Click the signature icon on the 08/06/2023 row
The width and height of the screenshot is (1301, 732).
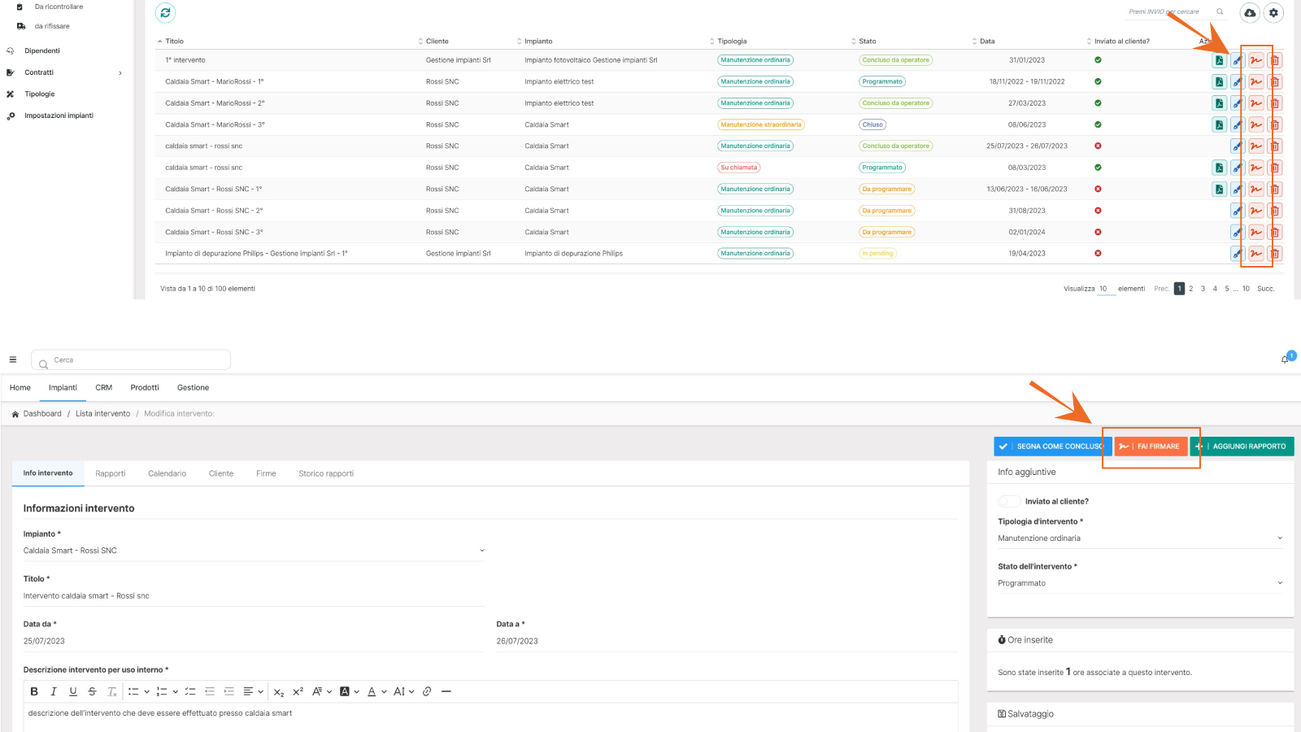pos(1256,124)
